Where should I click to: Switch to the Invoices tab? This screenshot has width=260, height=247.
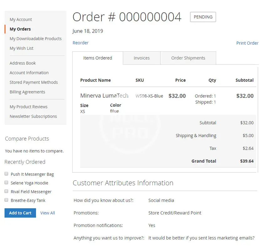(142, 58)
